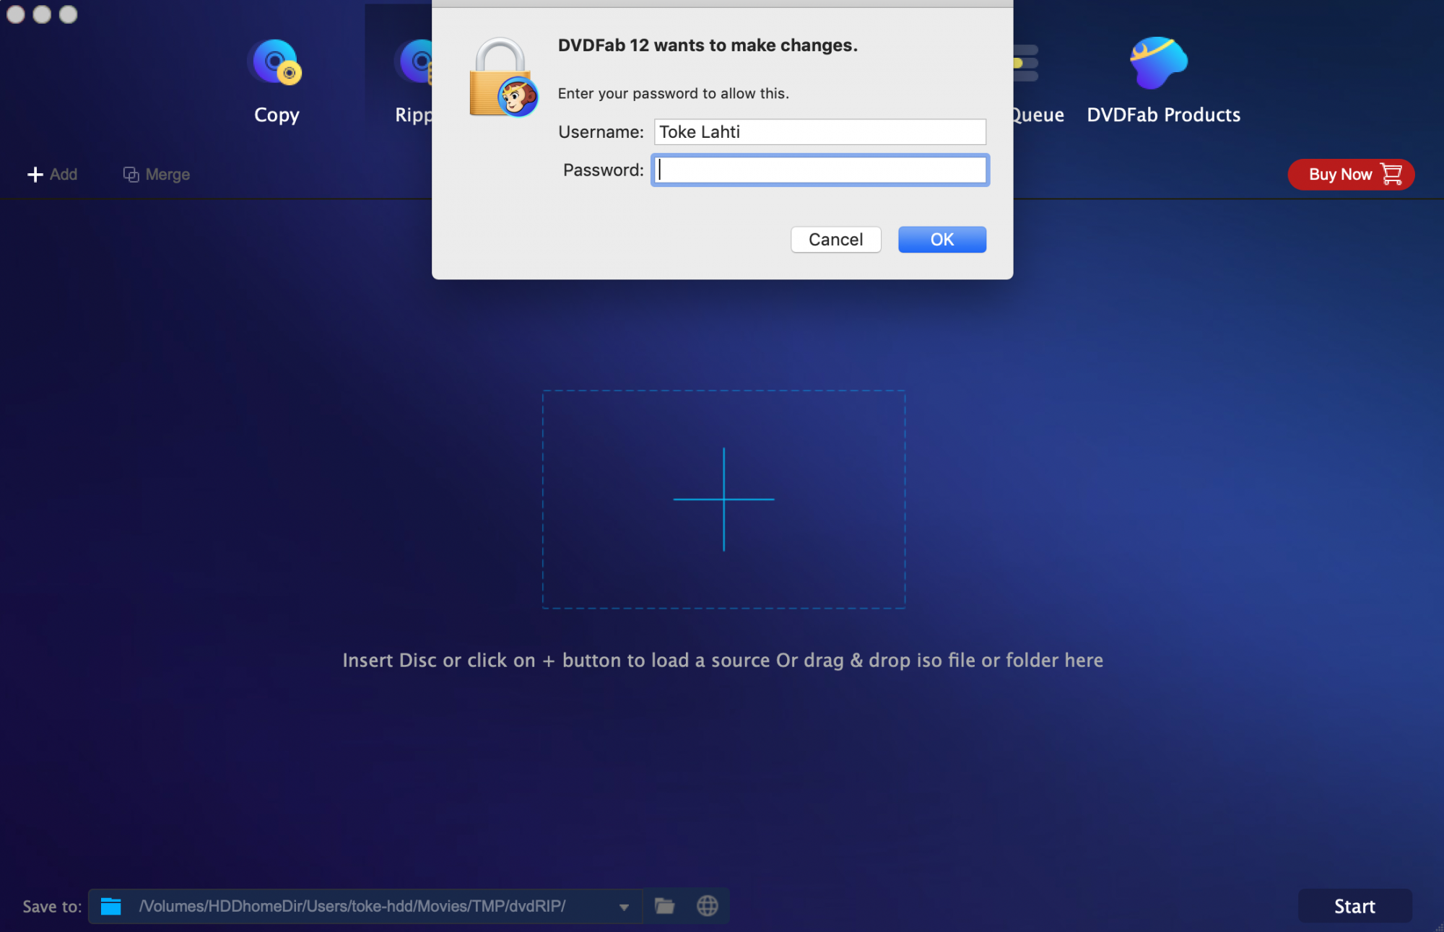Open the Copy module

point(277,82)
